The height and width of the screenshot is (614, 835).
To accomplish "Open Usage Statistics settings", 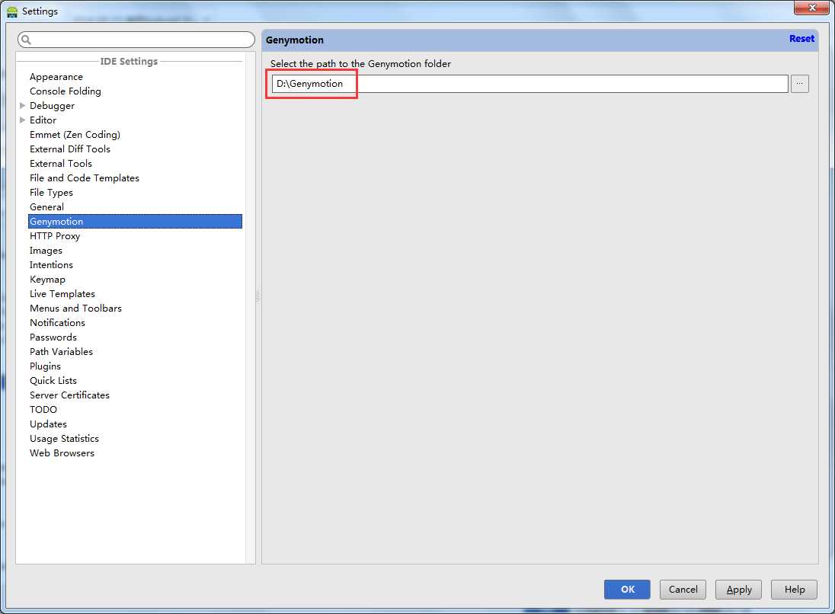I will (x=65, y=438).
